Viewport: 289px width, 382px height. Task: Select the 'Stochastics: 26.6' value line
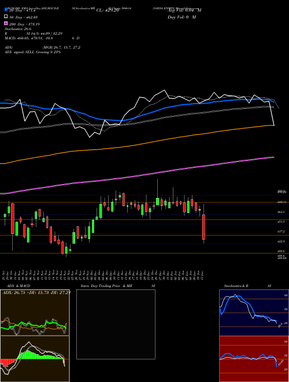click(x=18, y=29)
